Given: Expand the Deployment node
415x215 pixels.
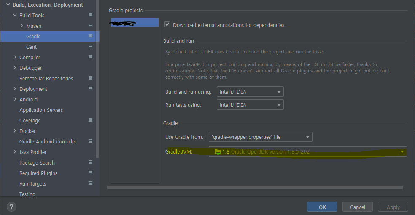Looking at the screenshot, I should point(15,89).
